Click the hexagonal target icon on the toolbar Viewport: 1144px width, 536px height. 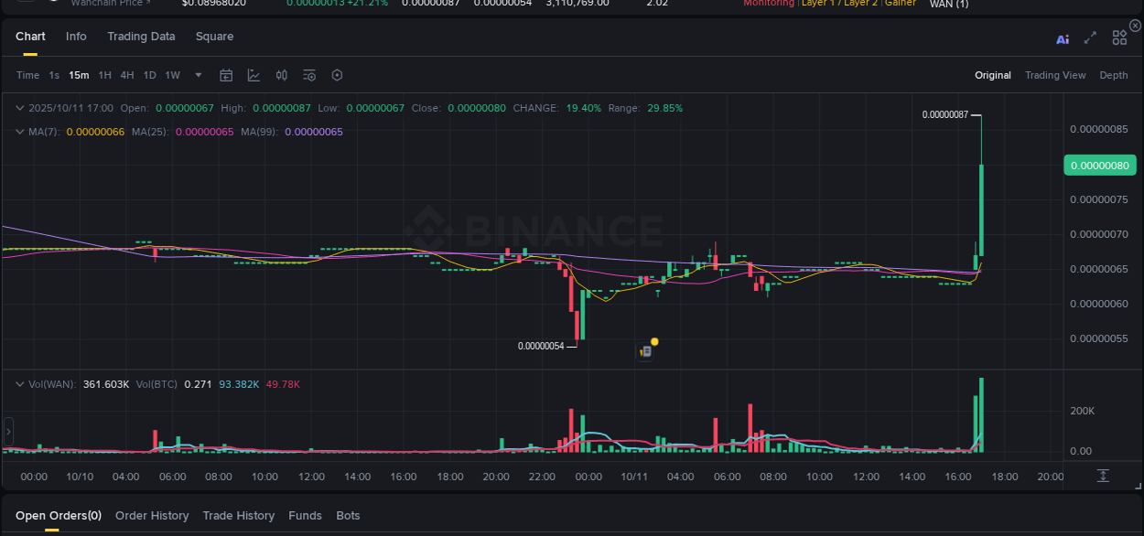pyautogui.click(x=337, y=75)
